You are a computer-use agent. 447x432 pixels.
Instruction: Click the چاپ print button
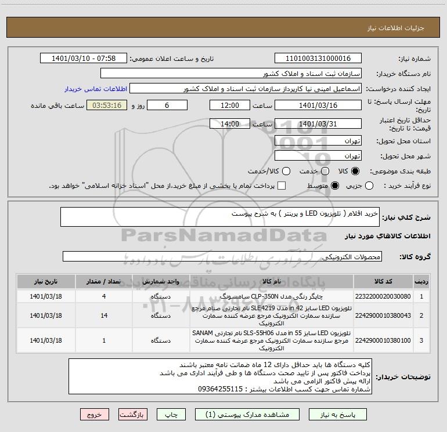[171, 415]
